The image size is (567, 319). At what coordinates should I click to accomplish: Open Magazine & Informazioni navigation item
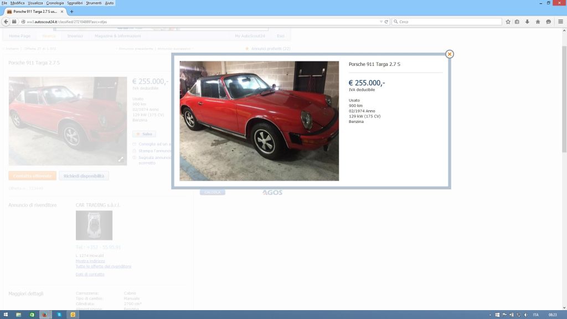[x=117, y=36]
